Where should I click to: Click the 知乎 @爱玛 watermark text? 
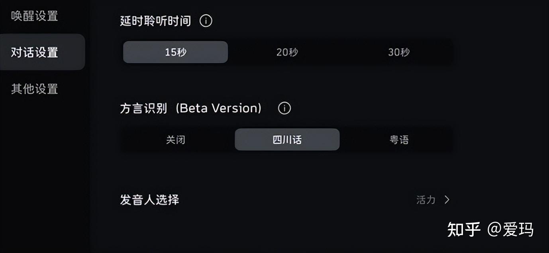(x=490, y=230)
